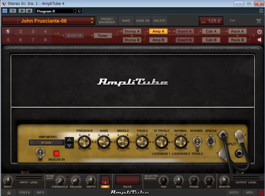Click the TREBLE knob
Viewport: 265px width, 196px height.
click(142, 142)
